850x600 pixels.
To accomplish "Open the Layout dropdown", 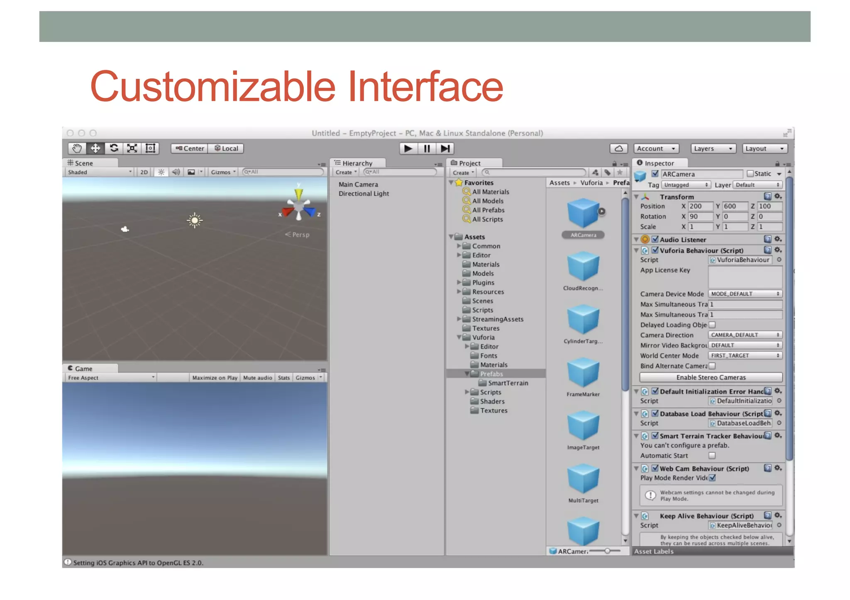I will pyautogui.click(x=765, y=148).
